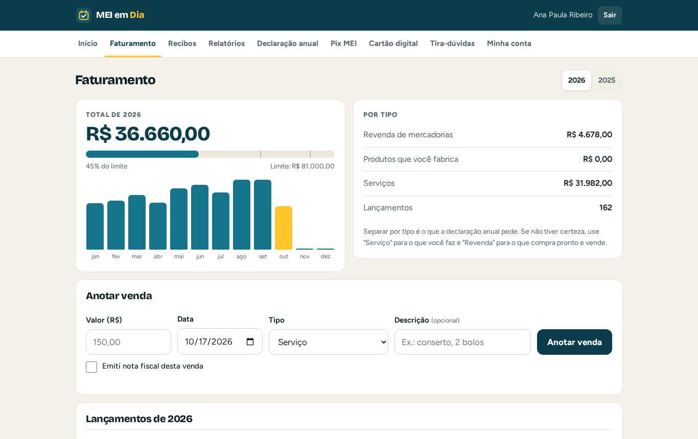
Task: Click the Valor (R$) input field
Action: point(128,342)
